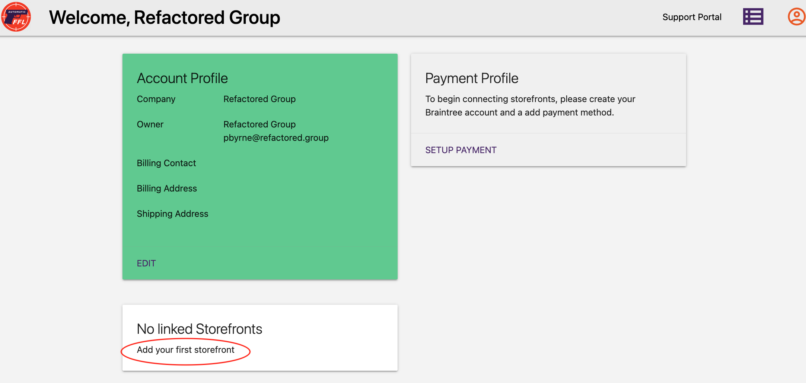
Task: Click the Shipping Address label
Action: tap(172, 214)
